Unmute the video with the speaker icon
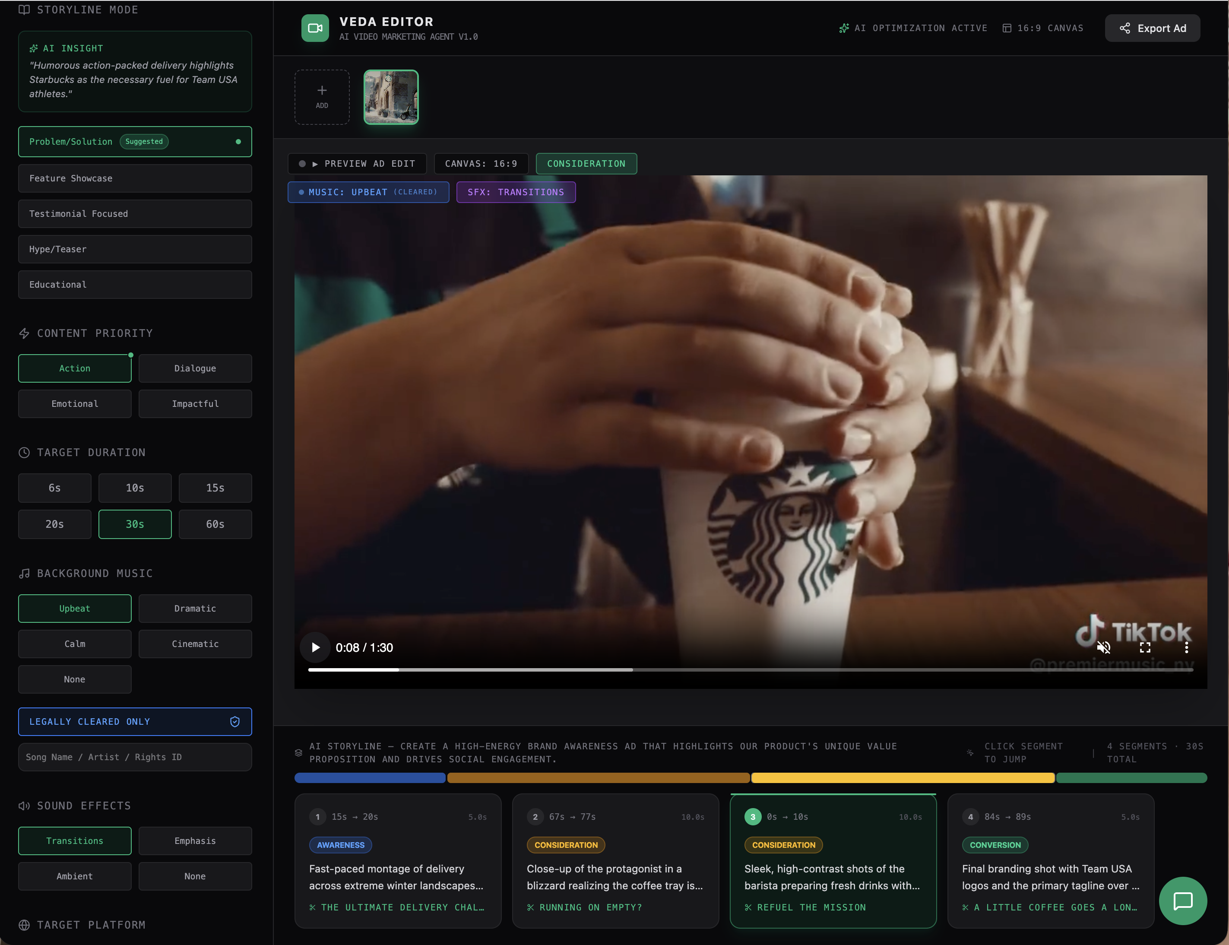The height and width of the screenshot is (945, 1229). pyautogui.click(x=1104, y=647)
